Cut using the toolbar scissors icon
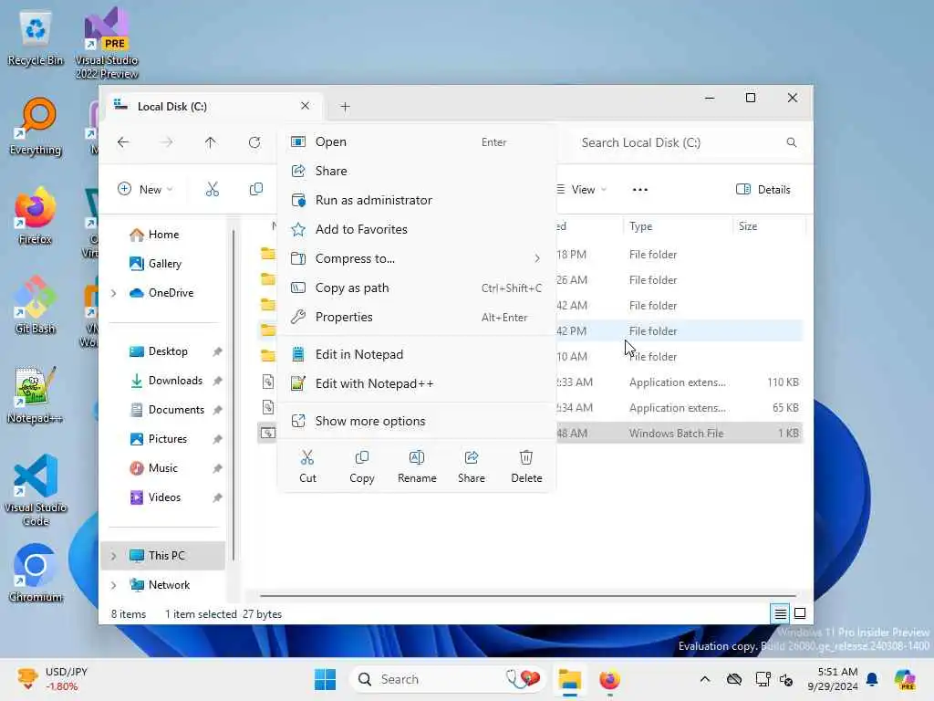The height and width of the screenshot is (701, 934). 212,190
